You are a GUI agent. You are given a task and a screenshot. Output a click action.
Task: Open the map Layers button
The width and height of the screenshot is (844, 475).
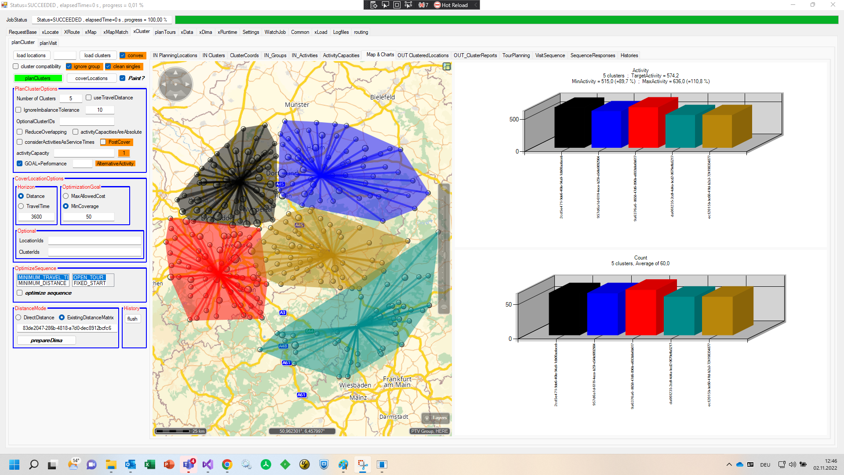(436, 418)
